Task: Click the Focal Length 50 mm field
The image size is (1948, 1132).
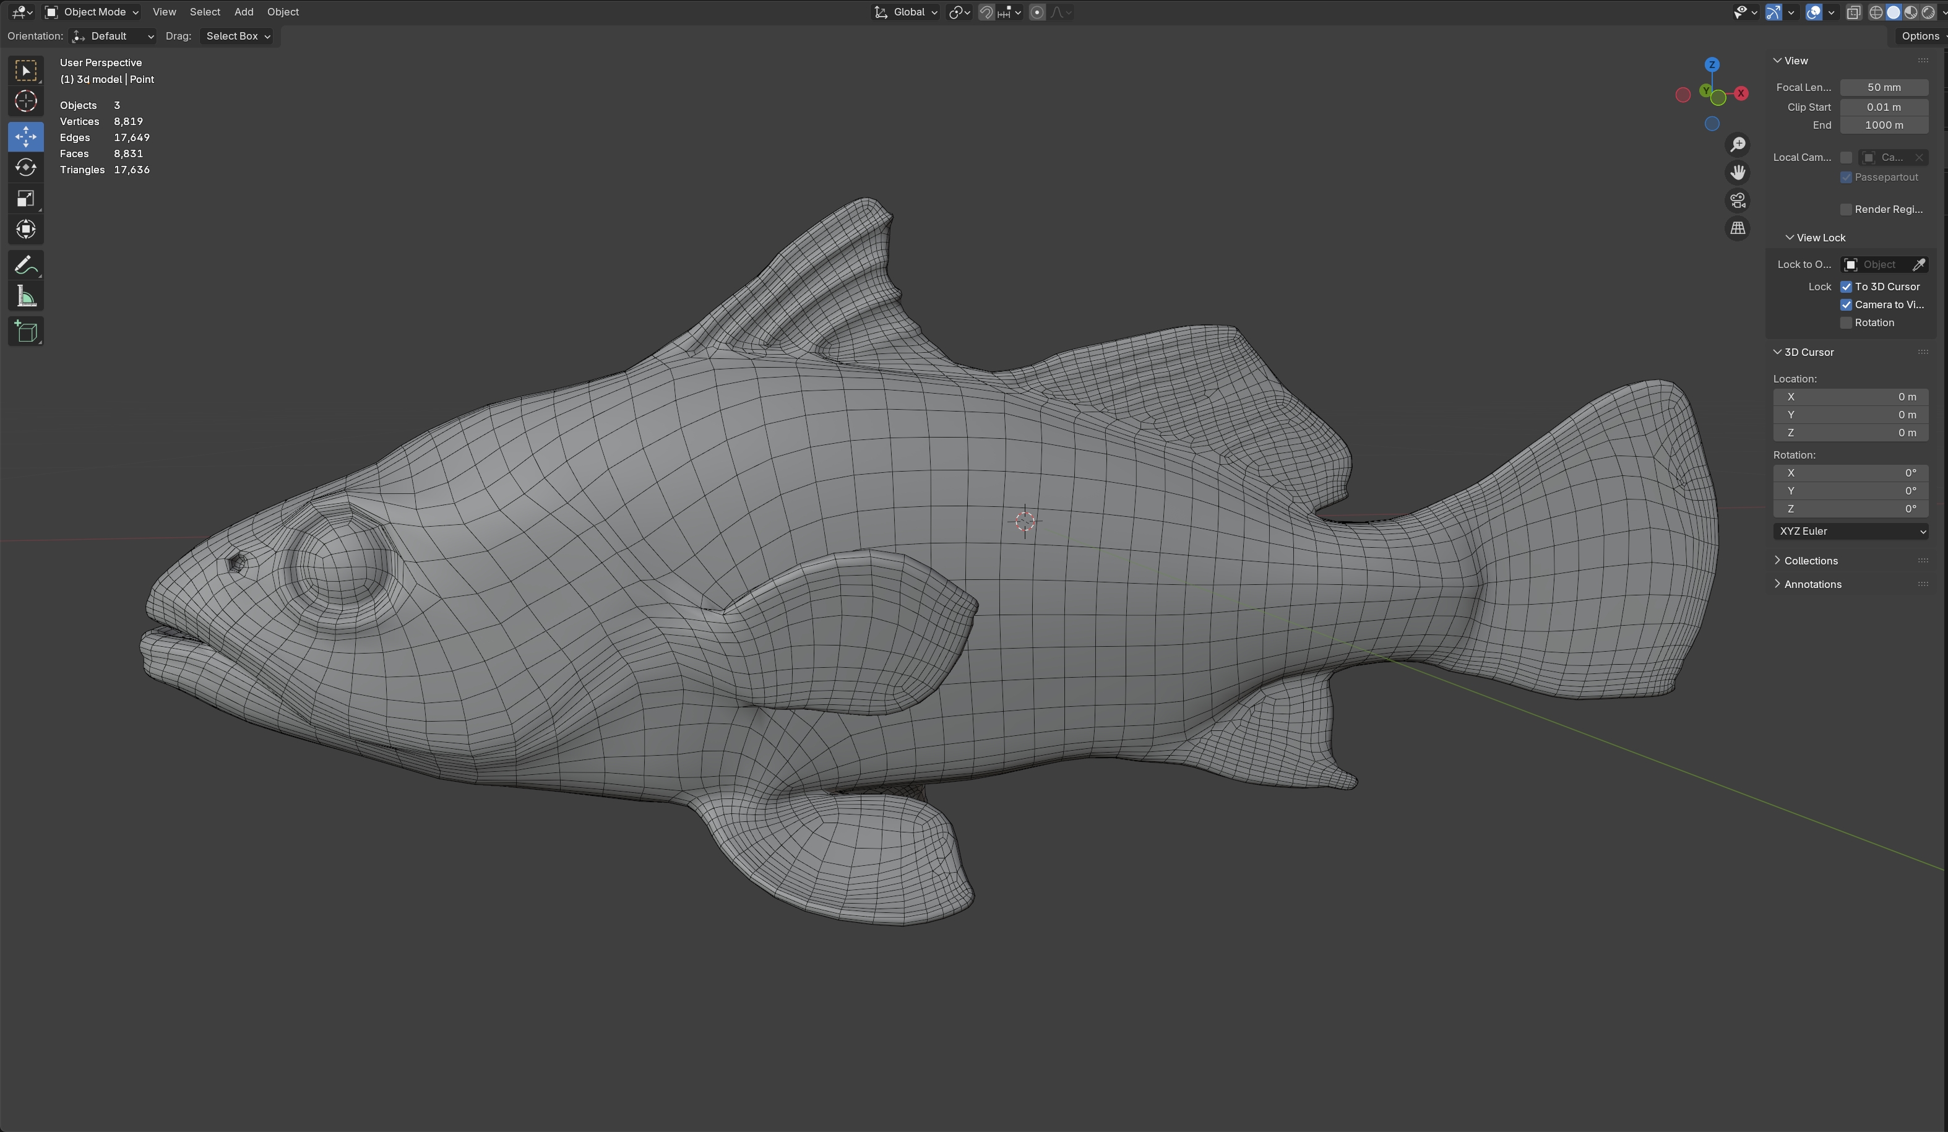Action: pyautogui.click(x=1883, y=87)
